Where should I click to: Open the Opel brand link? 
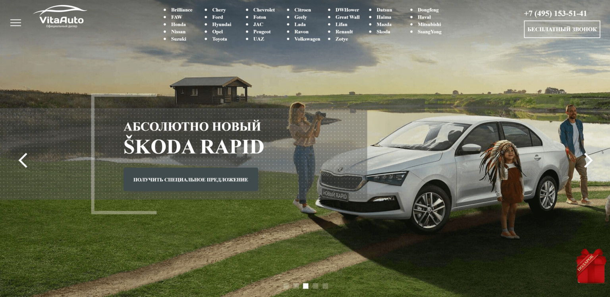[x=217, y=32]
